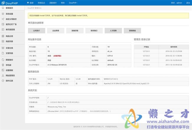
Task: Click the 公司简介 quick page button
Action: click(37, 30)
